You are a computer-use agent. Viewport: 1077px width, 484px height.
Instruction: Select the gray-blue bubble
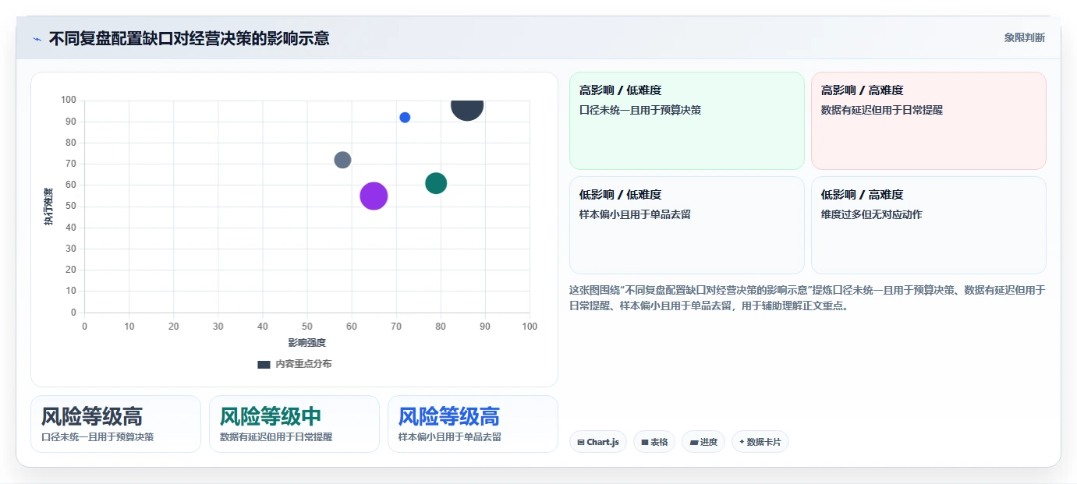coord(342,160)
